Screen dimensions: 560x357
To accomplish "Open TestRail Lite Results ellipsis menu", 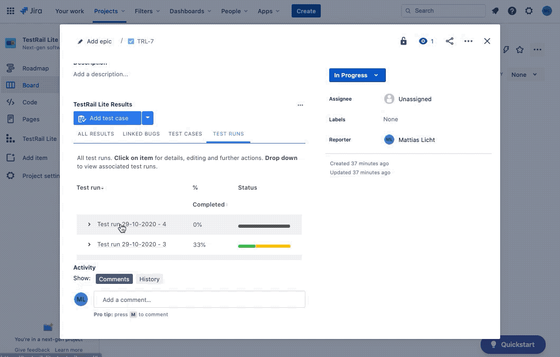I will tap(300, 105).
